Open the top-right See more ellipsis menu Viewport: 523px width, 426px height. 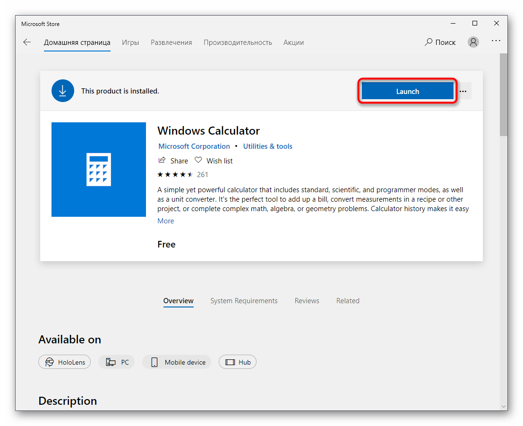tap(496, 41)
